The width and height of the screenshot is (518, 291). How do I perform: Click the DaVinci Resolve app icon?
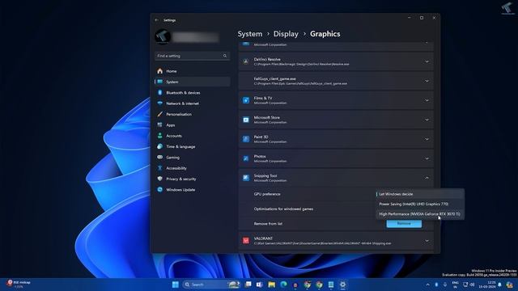[246, 61]
